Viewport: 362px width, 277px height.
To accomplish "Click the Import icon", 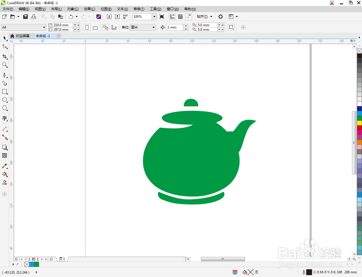I will pyautogui.click(x=109, y=17).
